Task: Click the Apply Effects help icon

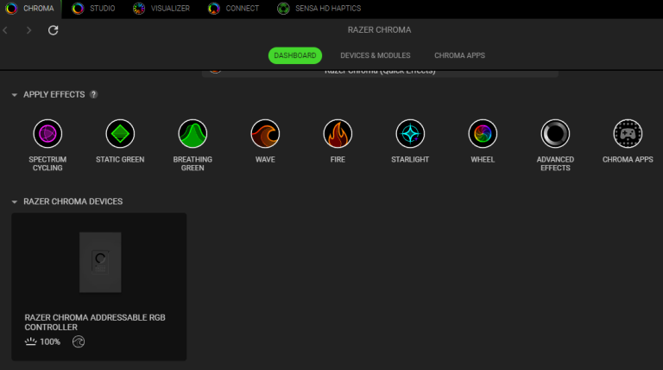Action: [93, 94]
